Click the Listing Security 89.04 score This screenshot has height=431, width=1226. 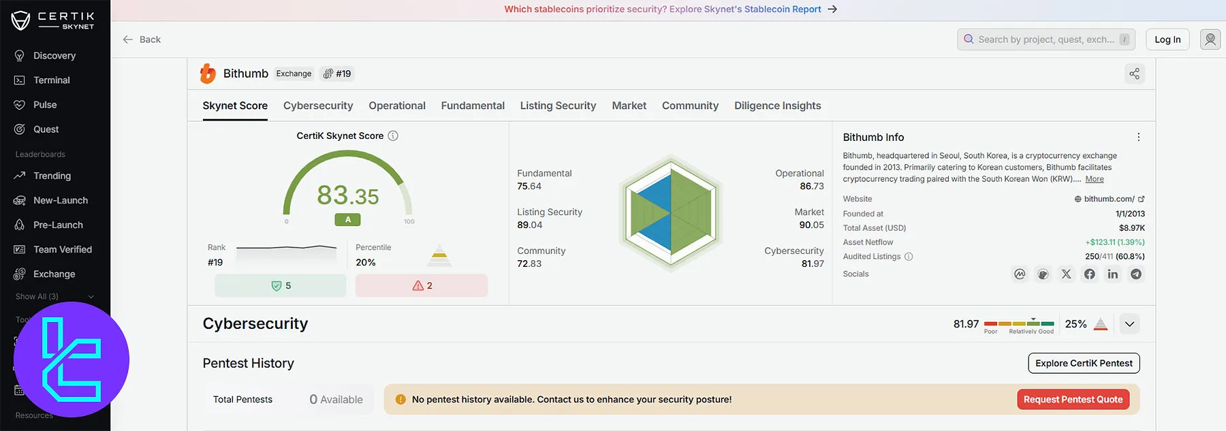tap(530, 225)
